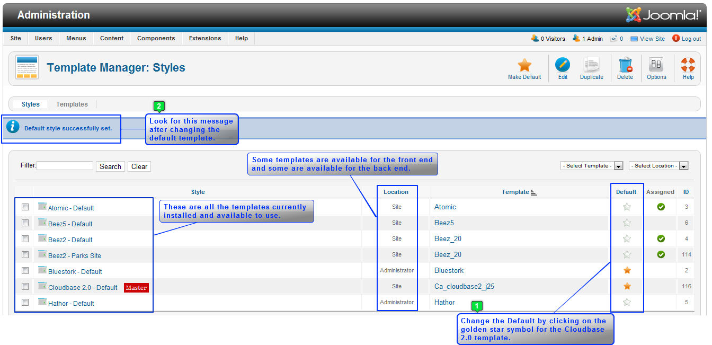The width and height of the screenshot is (712, 345).
Task: Click the messages count icon
Action: pos(613,39)
